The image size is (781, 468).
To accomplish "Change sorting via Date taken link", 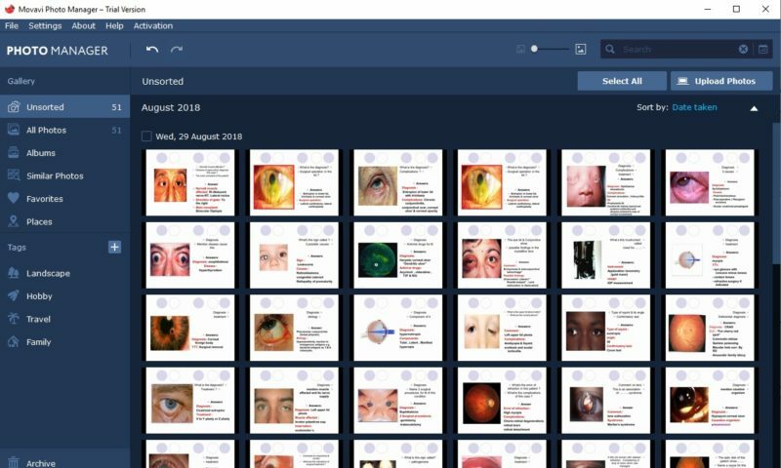I will click(x=694, y=107).
